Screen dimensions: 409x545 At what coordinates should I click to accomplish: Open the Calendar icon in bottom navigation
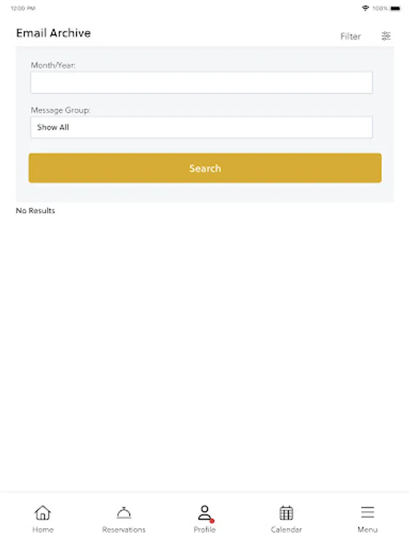pyautogui.click(x=286, y=512)
